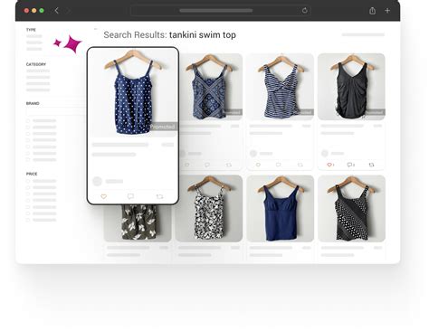The width and height of the screenshot is (429, 331).
Task: Comment on the striped twist-front tankini listing
Action: pyautogui.click(x=278, y=165)
